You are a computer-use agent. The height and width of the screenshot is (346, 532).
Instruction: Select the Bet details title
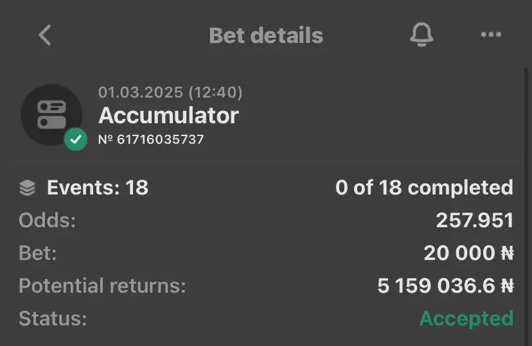[266, 35]
